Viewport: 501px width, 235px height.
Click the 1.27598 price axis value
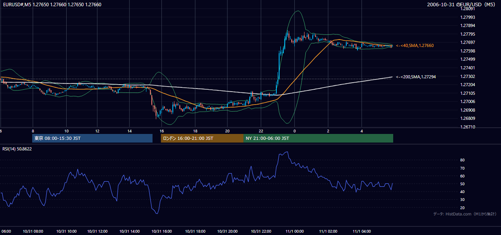[x=467, y=51]
